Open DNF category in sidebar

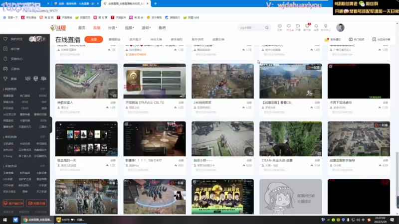tap(44, 102)
